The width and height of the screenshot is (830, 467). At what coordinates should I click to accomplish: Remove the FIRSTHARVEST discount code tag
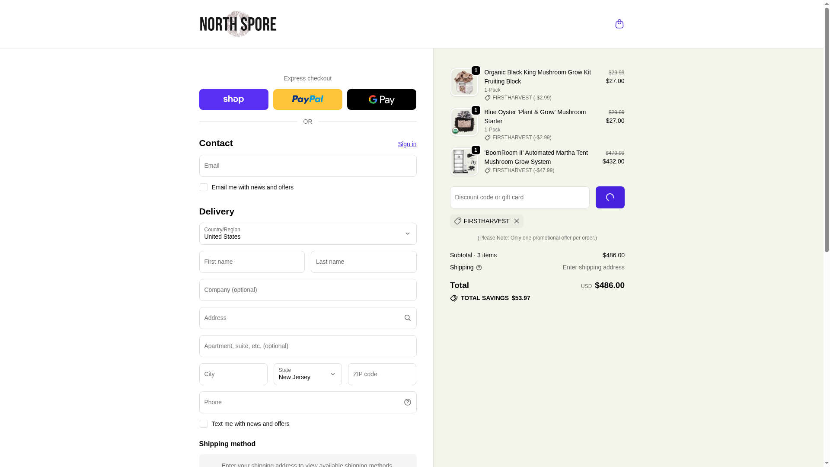point(516,221)
